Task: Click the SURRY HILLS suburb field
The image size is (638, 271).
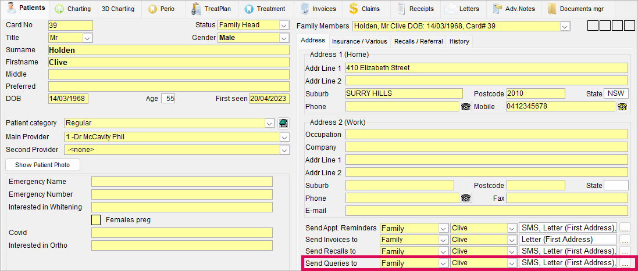Action: tap(404, 93)
